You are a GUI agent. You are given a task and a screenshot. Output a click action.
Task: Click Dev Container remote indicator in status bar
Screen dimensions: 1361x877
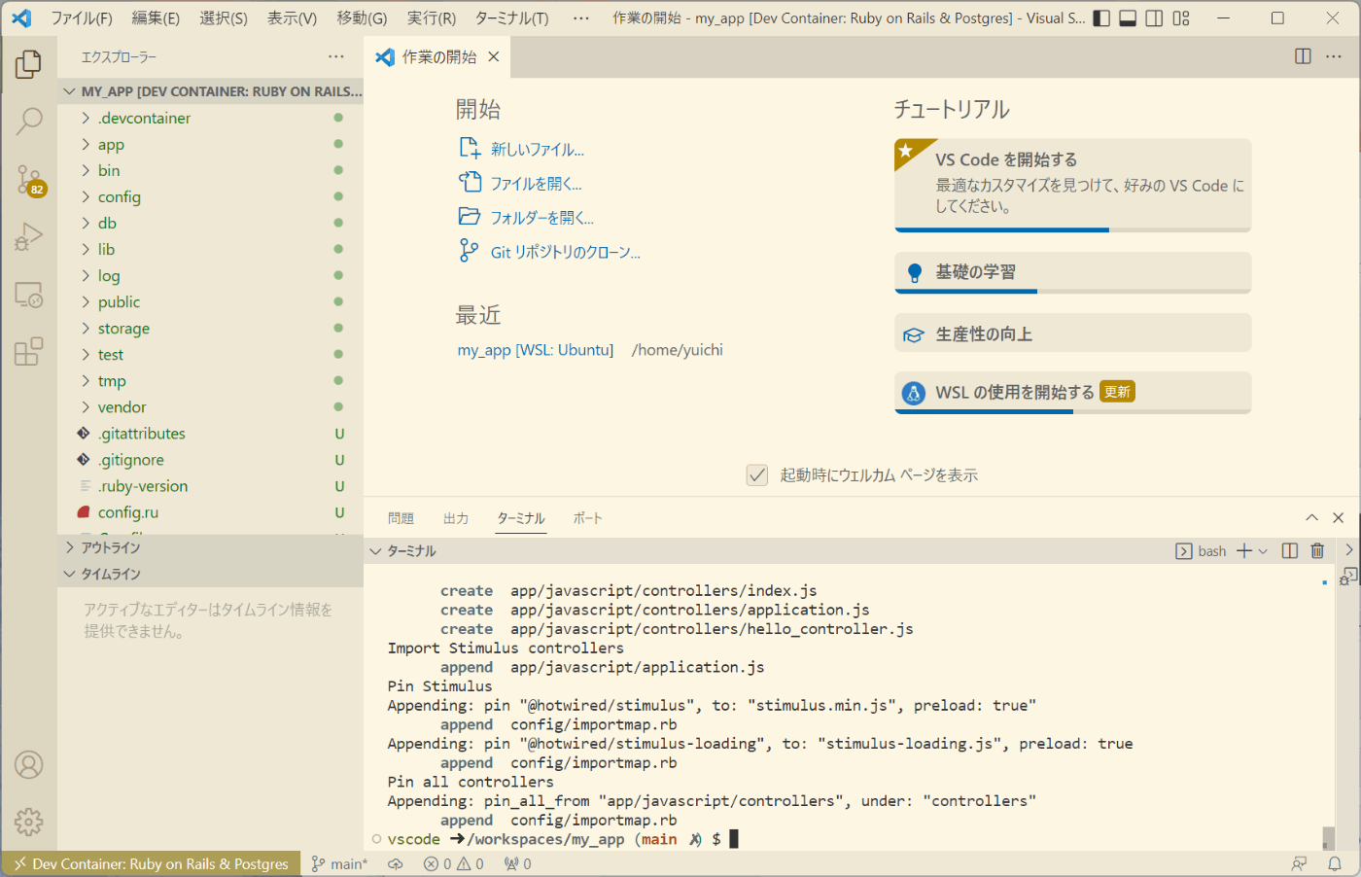pos(151,863)
